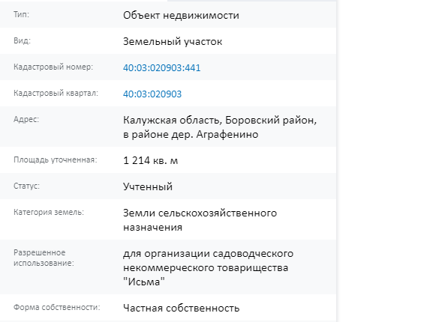
Task: Click the 'Адрес:' label
Action: point(26,119)
